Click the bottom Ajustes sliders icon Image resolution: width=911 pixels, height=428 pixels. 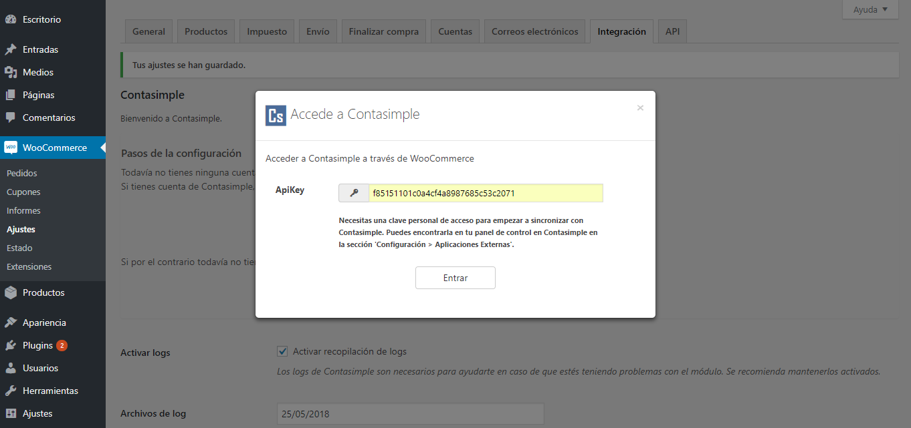(11, 413)
